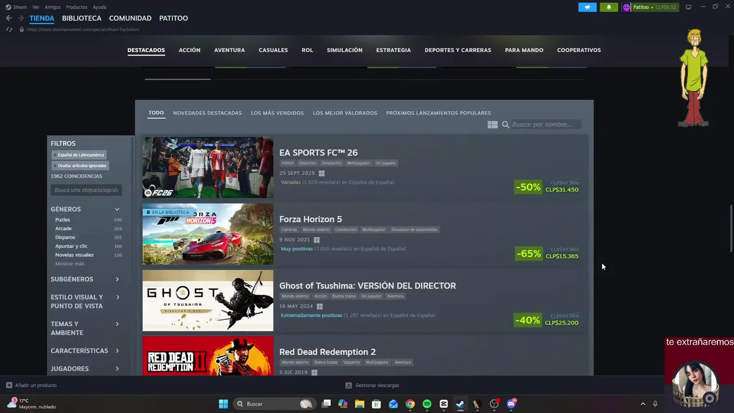The height and width of the screenshot is (413, 734).
Task: Click the page vertical scrollbar thumb
Action: point(731,228)
